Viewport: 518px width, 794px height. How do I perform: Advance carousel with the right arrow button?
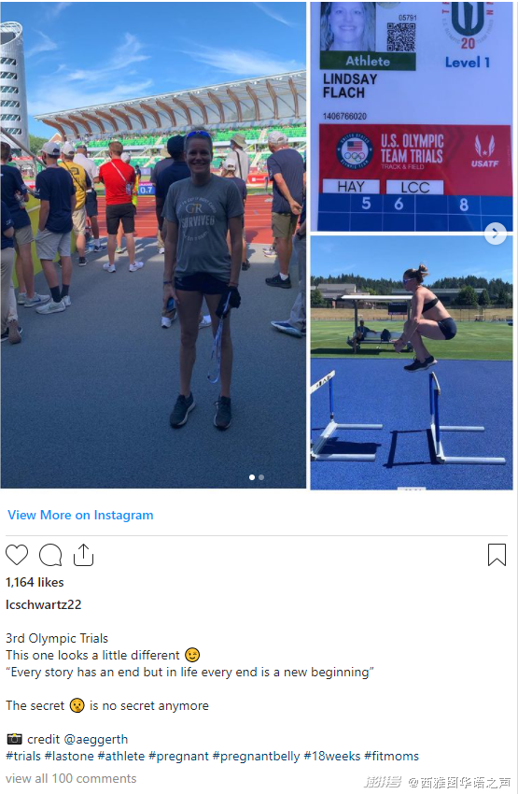tap(496, 234)
